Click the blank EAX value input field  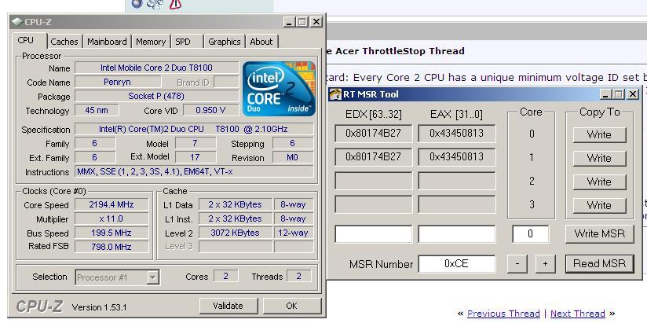[x=456, y=234]
